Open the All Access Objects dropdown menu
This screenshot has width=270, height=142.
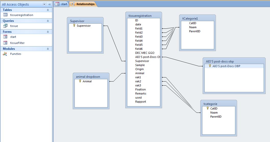coord(44,4)
